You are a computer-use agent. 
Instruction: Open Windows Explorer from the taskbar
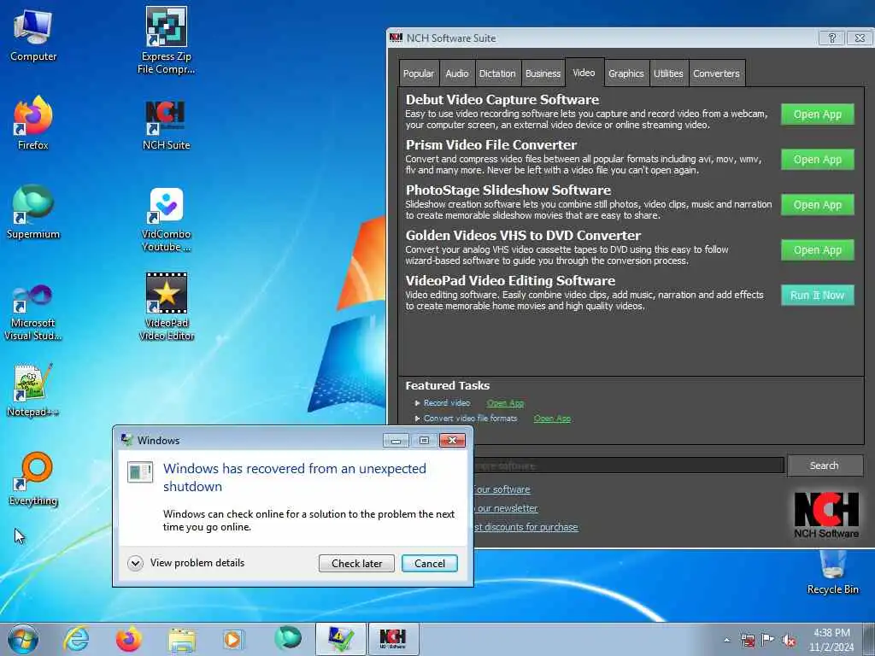pos(182,639)
